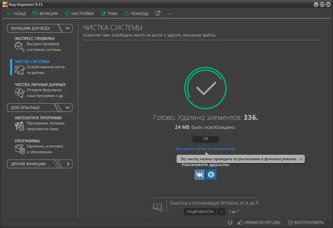Open Программы uninstall section

pos(39,147)
